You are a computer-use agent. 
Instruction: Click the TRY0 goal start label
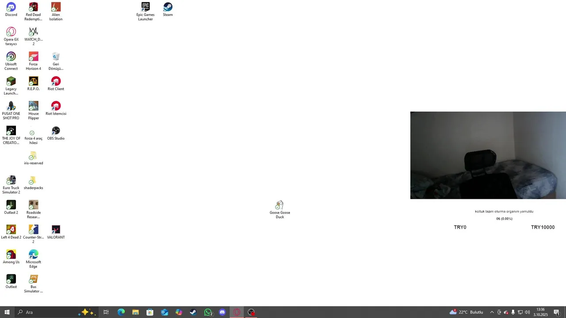click(x=460, y=227)
